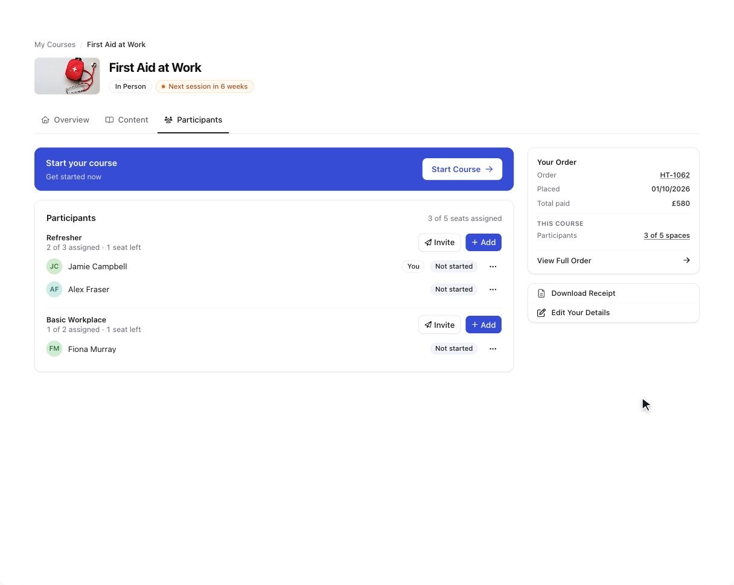Click the 3 of 5 seats assigned text
734x585 pixels.
[465, 219]
